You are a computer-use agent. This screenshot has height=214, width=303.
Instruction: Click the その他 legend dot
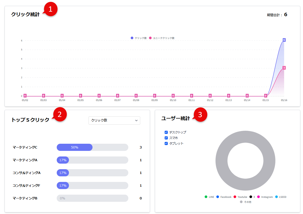(241, 202)
